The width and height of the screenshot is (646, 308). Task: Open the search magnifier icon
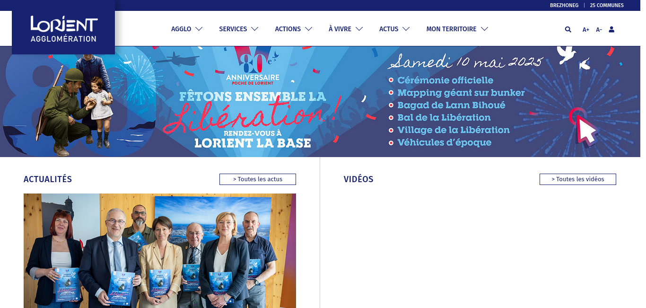click(x=568, y=29)
